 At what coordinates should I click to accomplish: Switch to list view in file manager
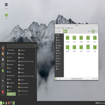95,31
